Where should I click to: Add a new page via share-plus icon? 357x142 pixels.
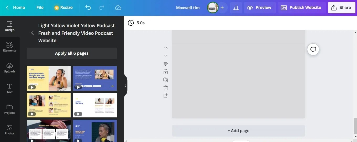[166, 96]
